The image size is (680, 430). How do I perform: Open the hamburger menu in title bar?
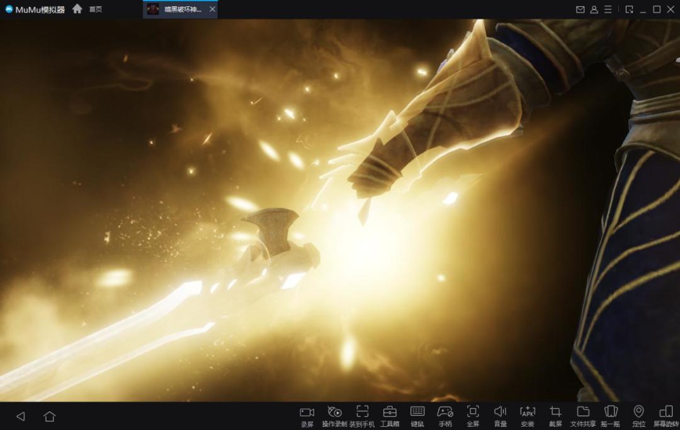tap(608, 9)
